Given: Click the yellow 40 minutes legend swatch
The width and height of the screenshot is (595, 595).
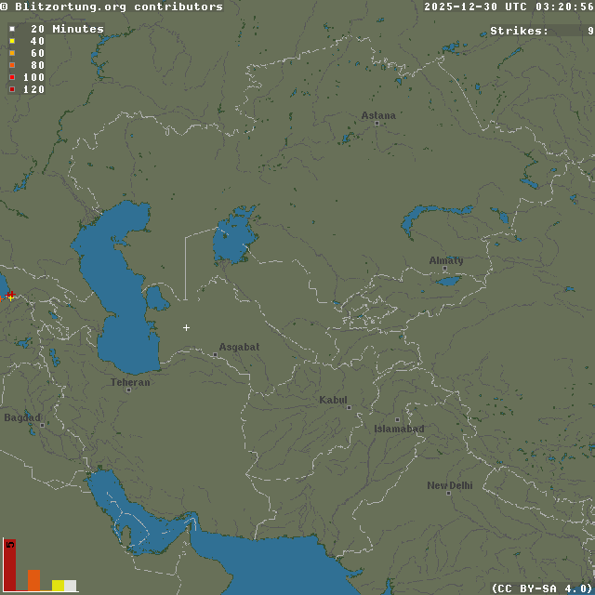Looking at the screenshot, I should point(12,41).
